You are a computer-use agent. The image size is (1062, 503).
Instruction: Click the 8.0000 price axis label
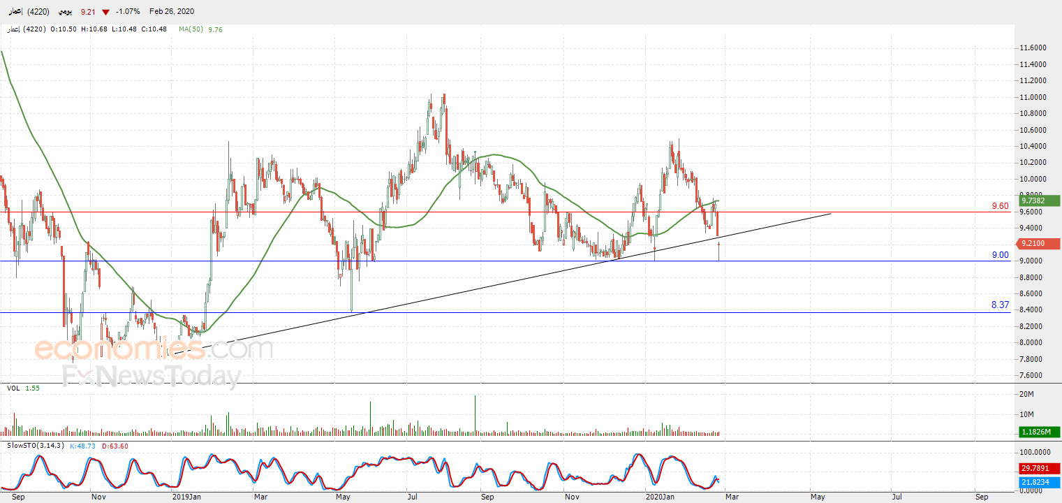point(1032,342)
